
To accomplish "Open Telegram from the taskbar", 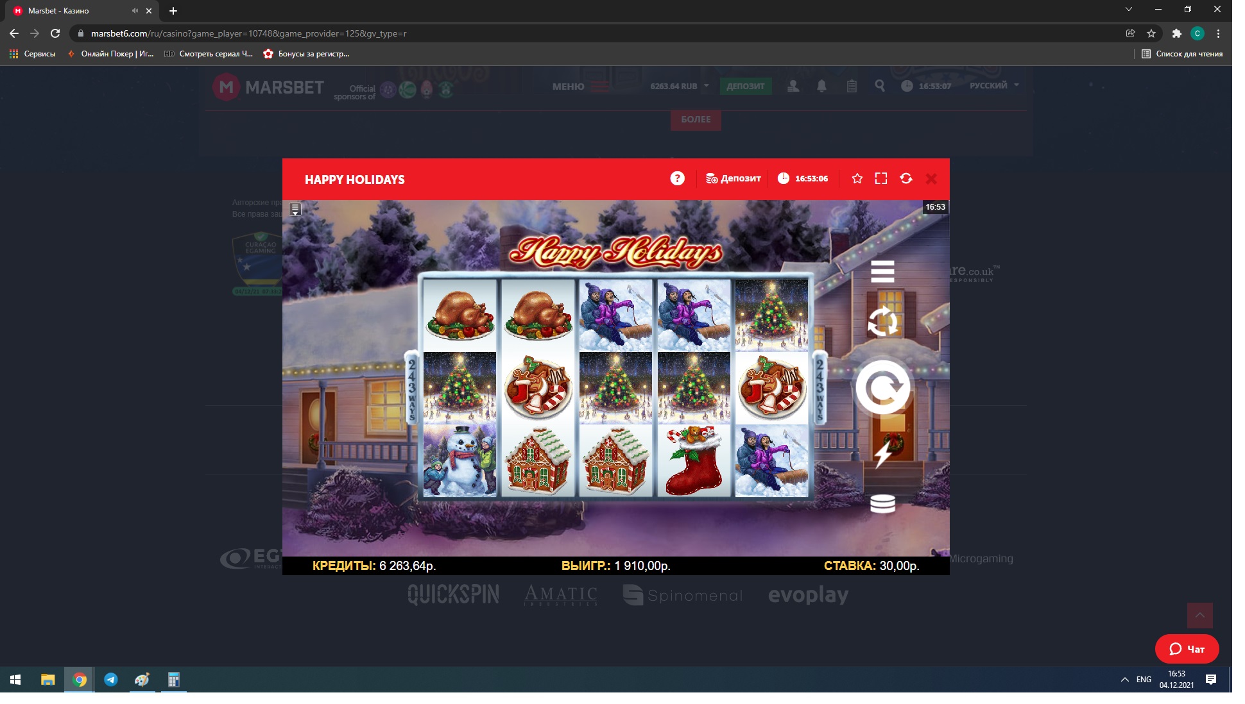I will [111, 680].
